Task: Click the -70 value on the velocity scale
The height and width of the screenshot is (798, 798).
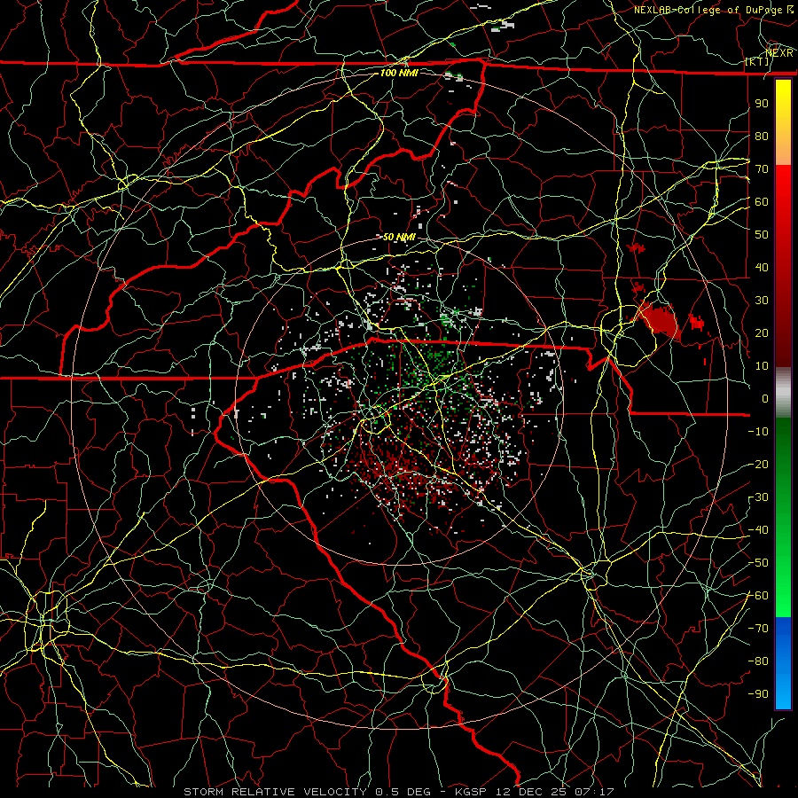Action: 758,629
